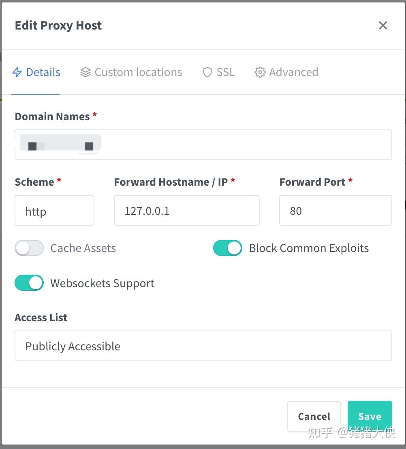Switch to the Advanced tab
This screenshot has width=406, height=449.
tap(286, 72)
